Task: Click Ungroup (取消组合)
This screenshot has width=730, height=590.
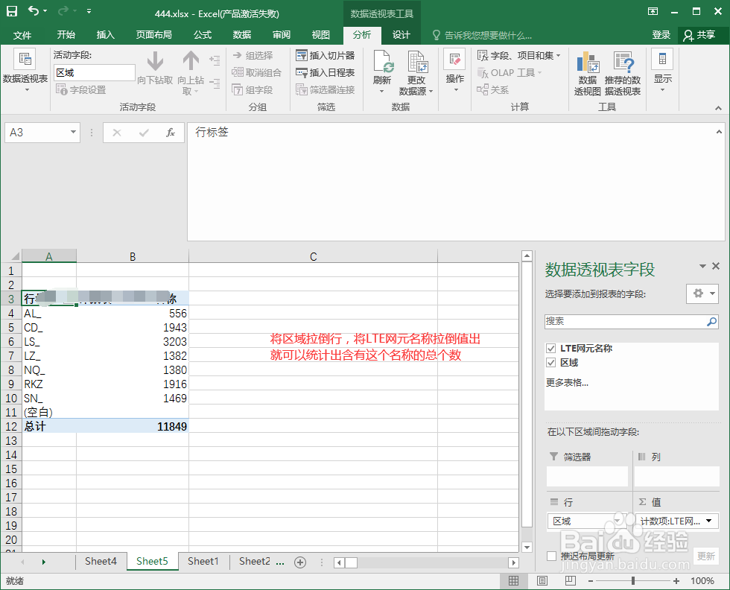Action: point(256,73)
